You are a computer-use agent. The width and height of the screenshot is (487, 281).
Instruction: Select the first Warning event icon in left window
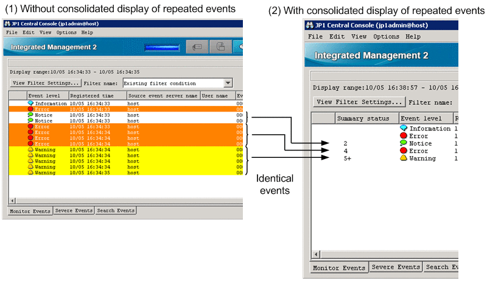coord(30,149)
